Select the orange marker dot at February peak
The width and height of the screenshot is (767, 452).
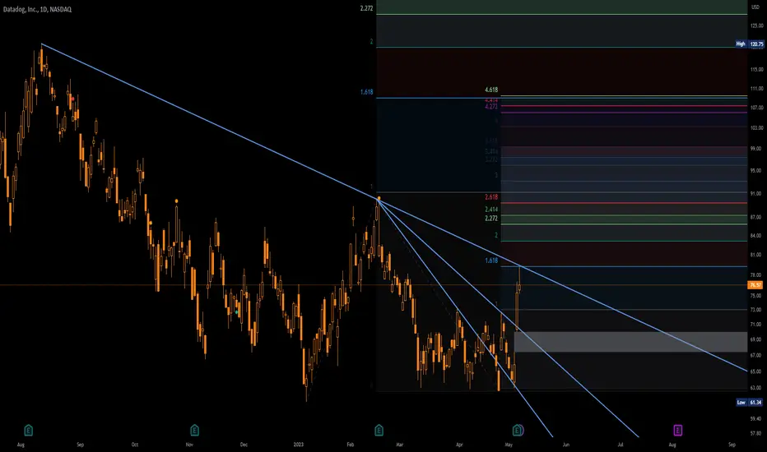click(379, 198)
